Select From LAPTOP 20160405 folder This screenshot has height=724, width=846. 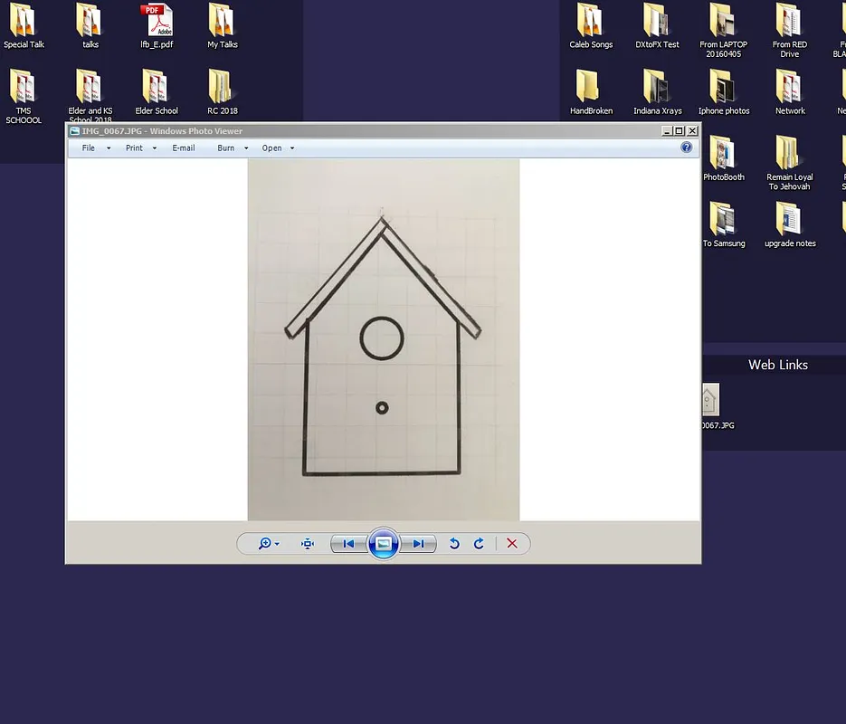click(x=724, y=31)
